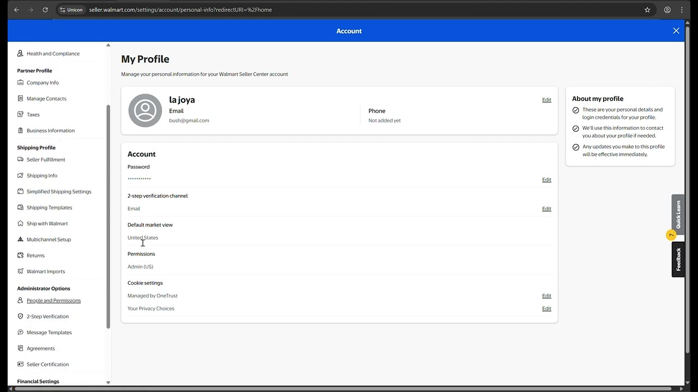
Task: Click the Shipping Info icon
Action: click(21, 175)
